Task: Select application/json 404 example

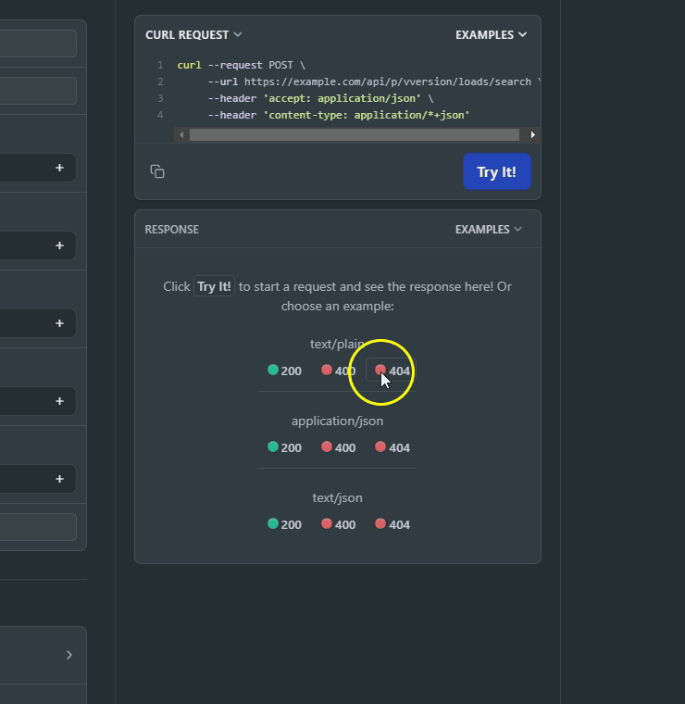Action: click(392, 447)
